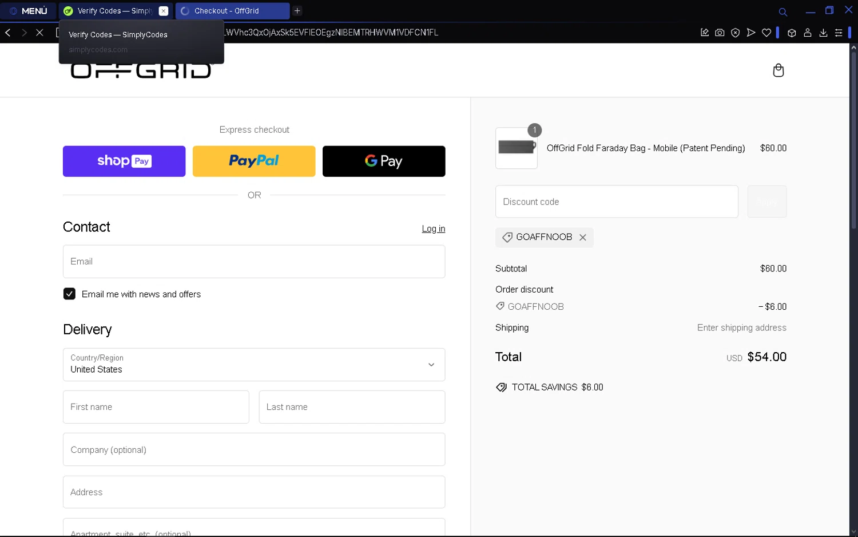Open the extensions cube icon

(792, 33)
